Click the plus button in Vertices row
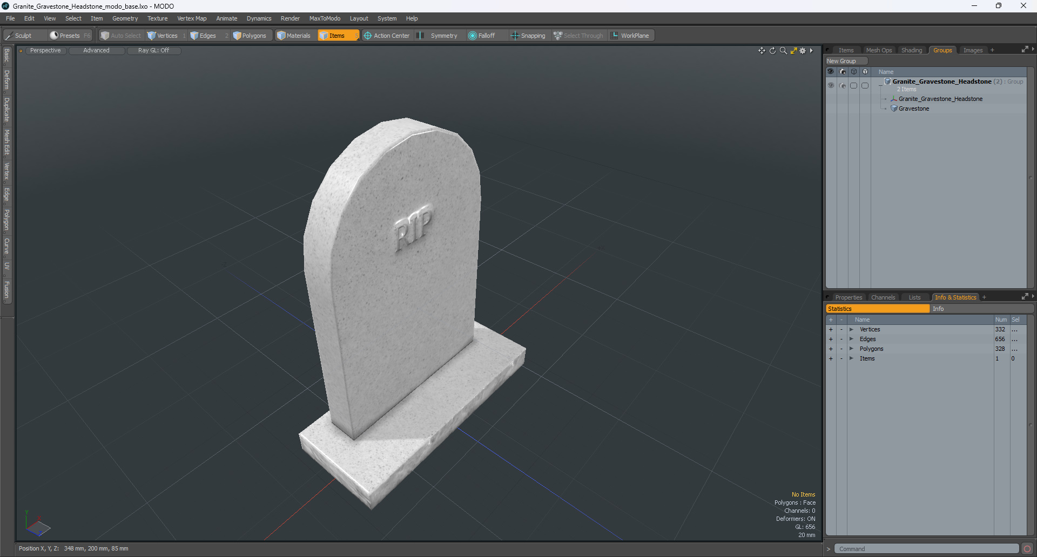The image size is (1037, 557). [x=831, y=330]
